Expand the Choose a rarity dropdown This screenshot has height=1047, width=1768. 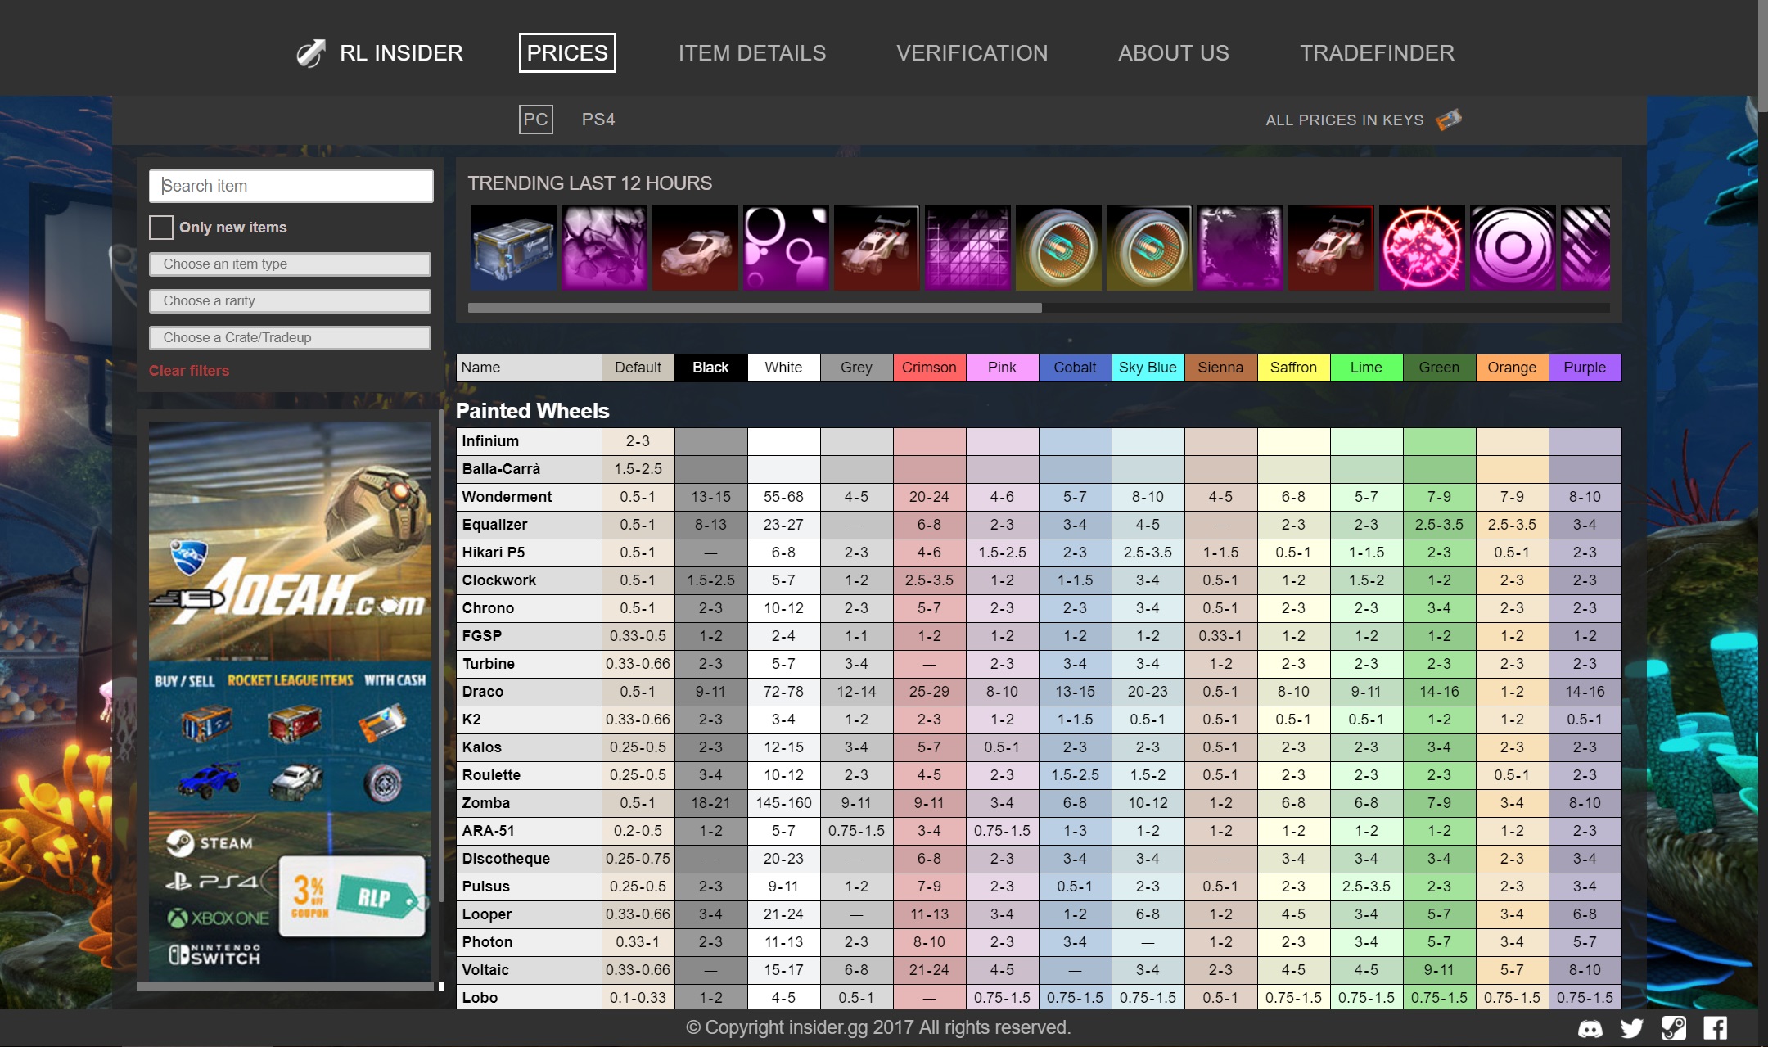click(290, 300)
